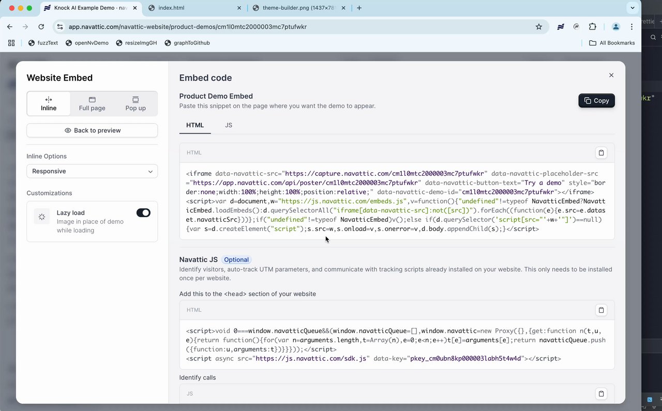662x411 pixels.
Task: Open the graphToGithub bookmark
Action: [x=187, y=43]
